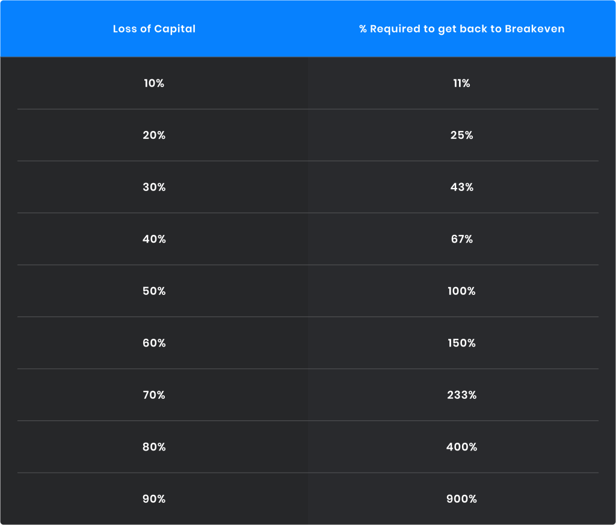The width and height of the screenshot is (616, 525).
Task: Click the 67% required gain value
Action: click(x=461, y=239)
